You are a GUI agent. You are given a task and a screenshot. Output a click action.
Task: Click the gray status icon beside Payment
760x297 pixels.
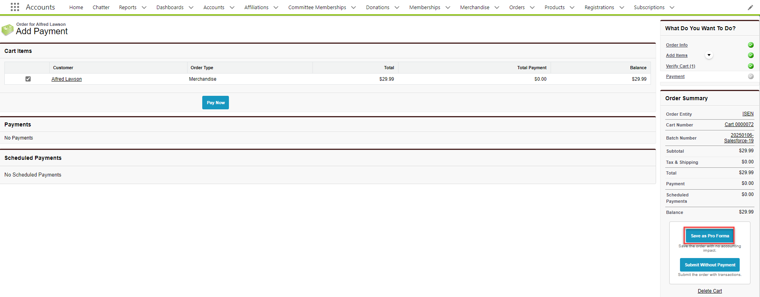(x=750, y=76)
